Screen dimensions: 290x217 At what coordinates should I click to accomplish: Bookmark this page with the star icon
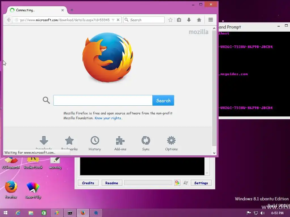pos(170,20)
